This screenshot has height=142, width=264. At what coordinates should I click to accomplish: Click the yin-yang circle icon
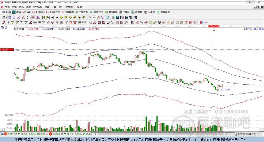pos(201,22)
